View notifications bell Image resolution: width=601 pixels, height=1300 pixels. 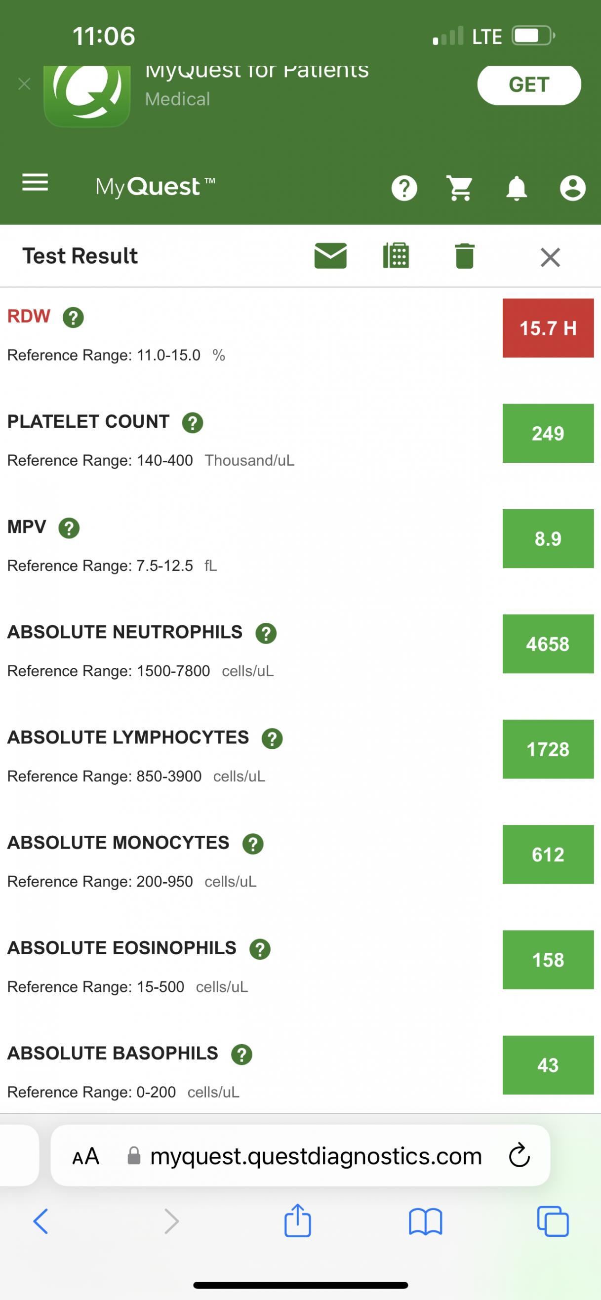(516, 189)
